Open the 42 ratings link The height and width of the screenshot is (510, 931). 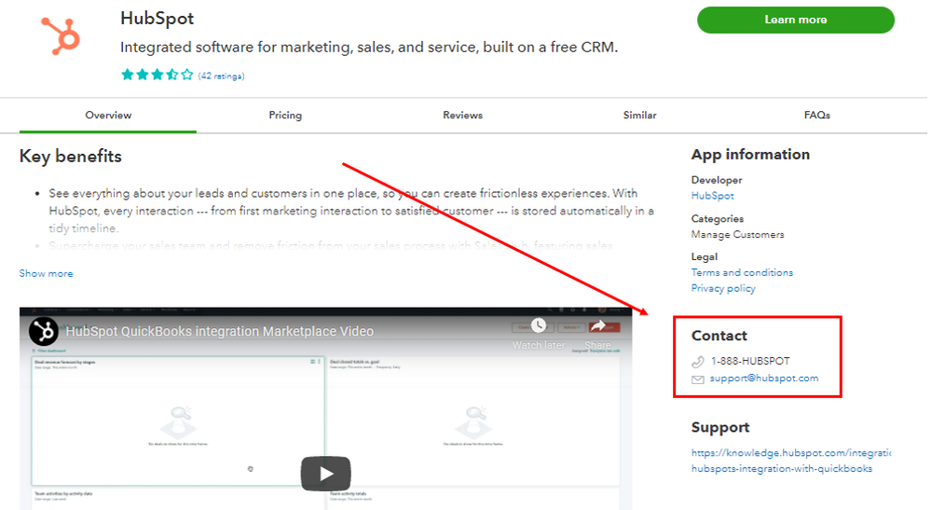pyautogui.click(x=221, y=76)
